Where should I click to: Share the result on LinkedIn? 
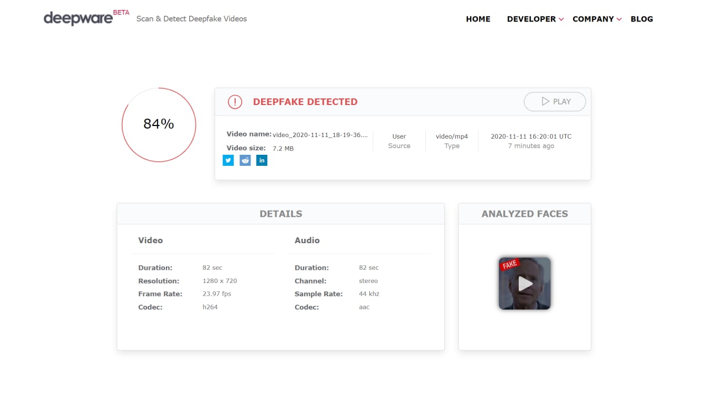tap(262, 160)
